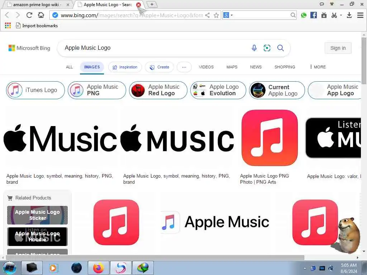Open the browser hamburger menu

click(x=361, y=15)
